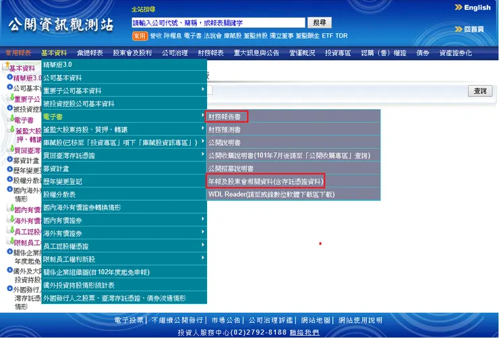The image size is (499, 339).
Task: Click the 除權息 quick link
Action: click(x=173, y=36)
